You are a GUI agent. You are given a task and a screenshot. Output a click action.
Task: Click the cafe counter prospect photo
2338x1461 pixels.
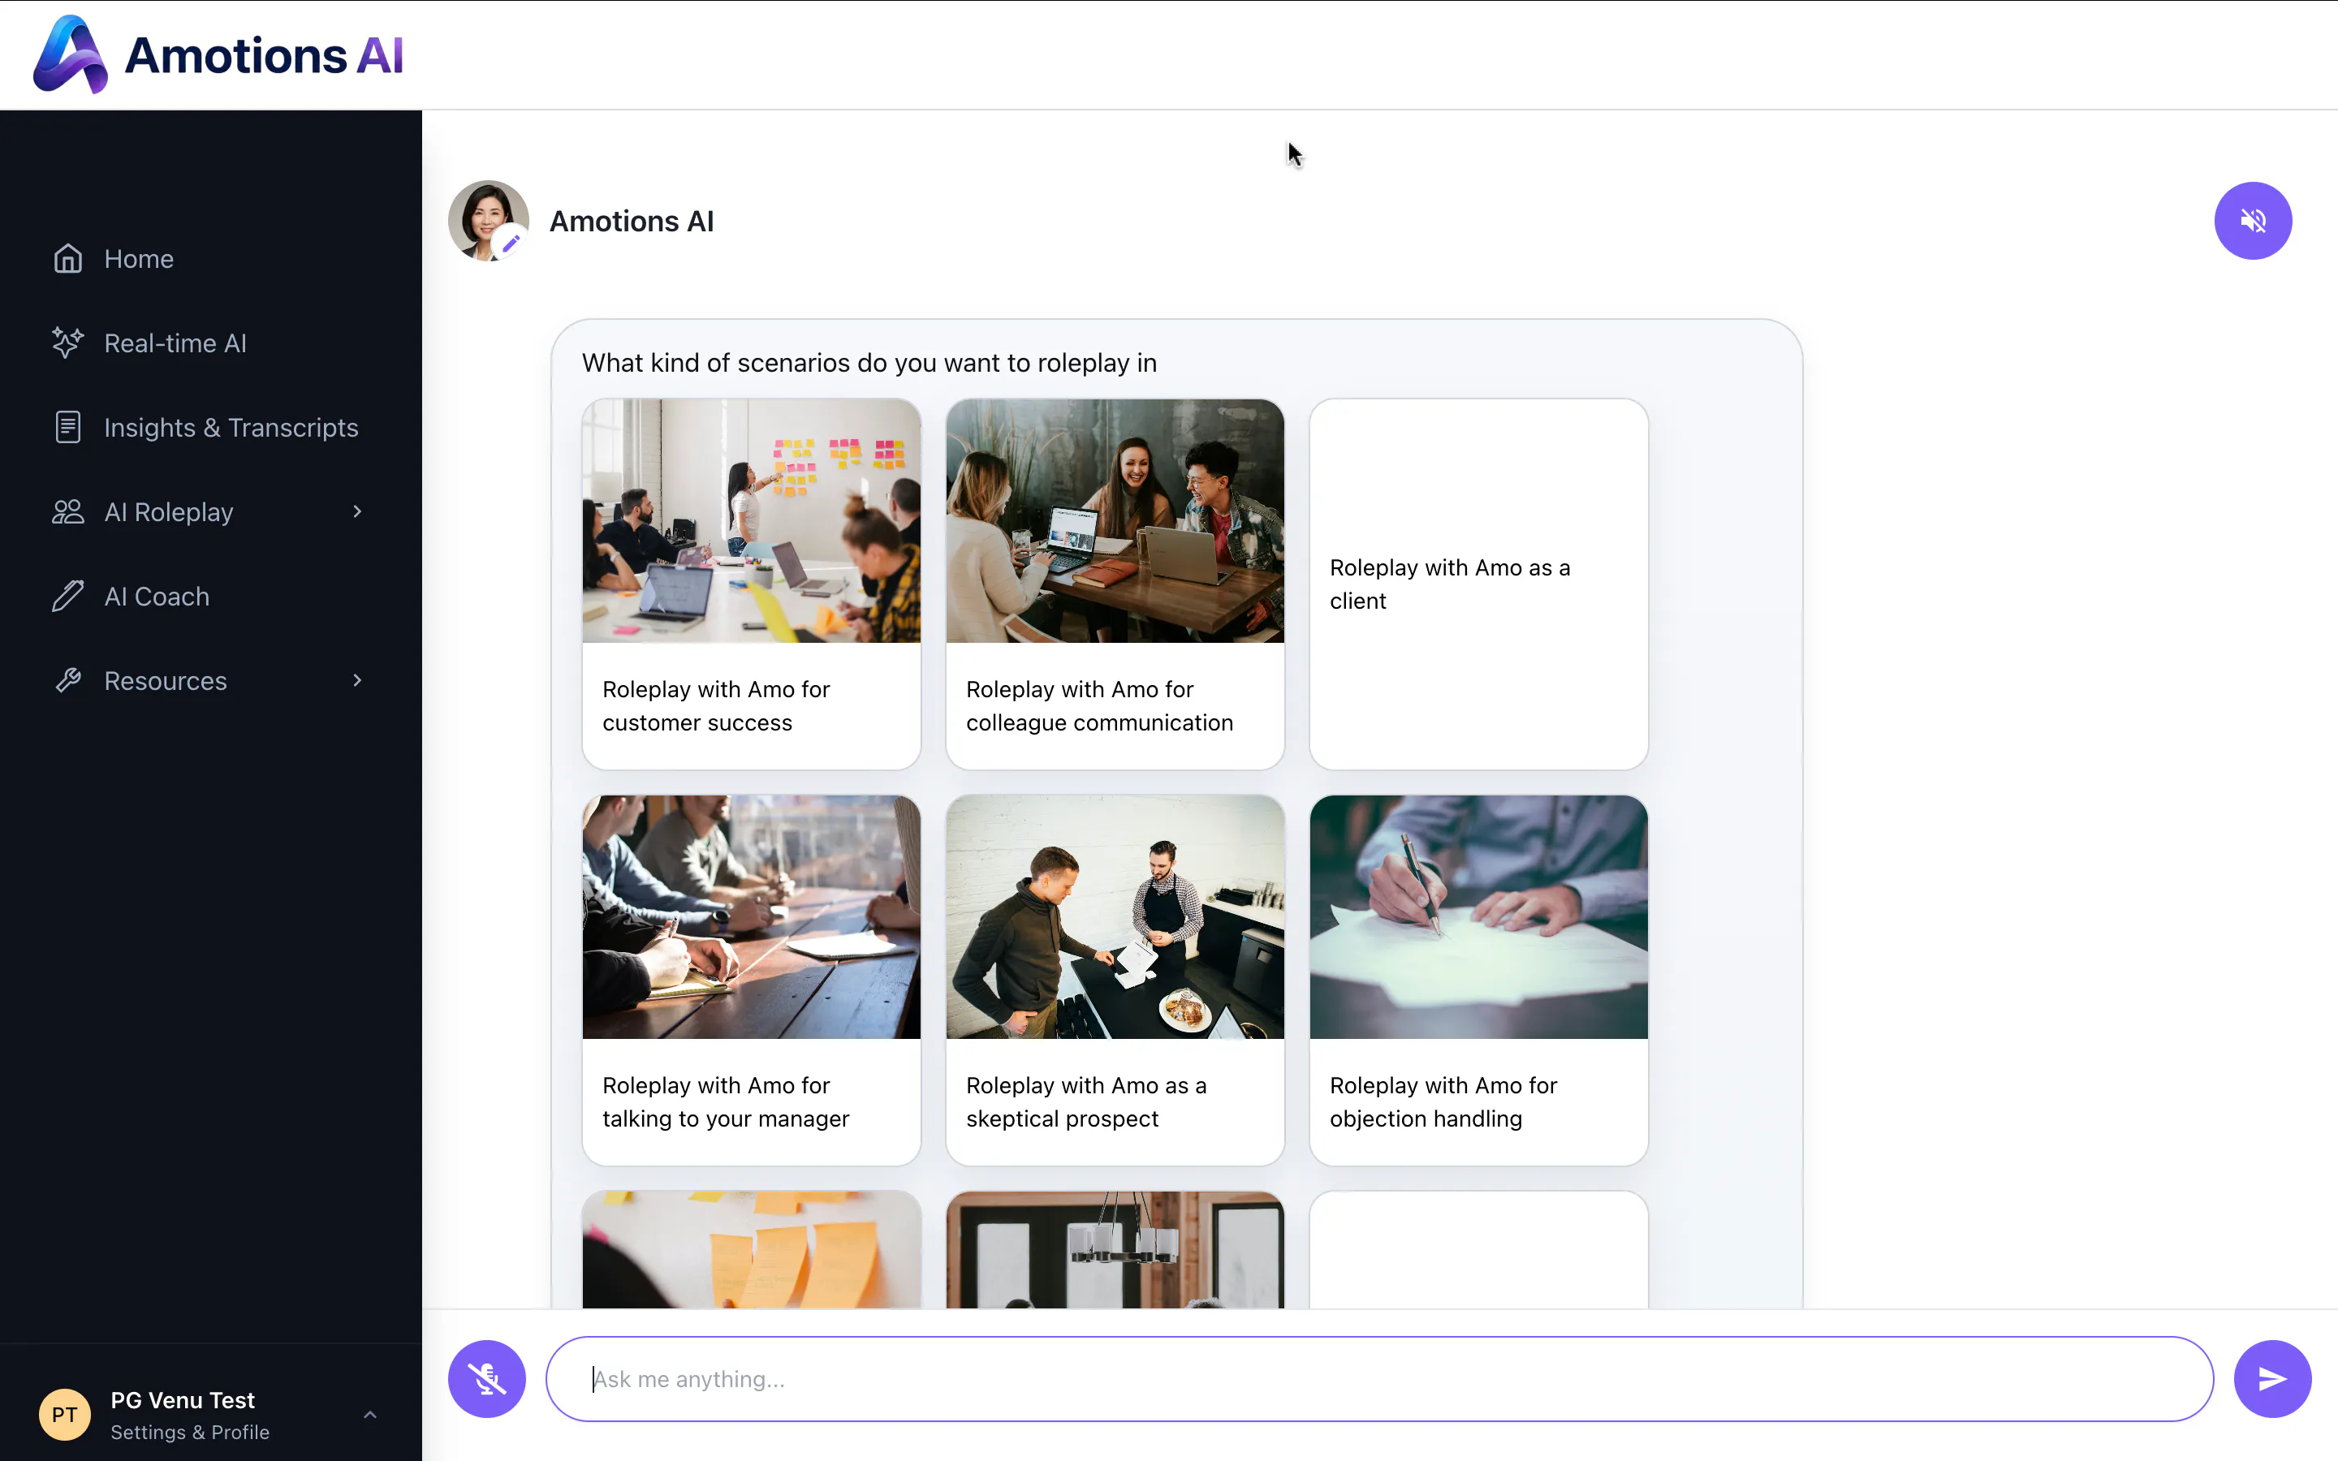[x=1115, y=917]
